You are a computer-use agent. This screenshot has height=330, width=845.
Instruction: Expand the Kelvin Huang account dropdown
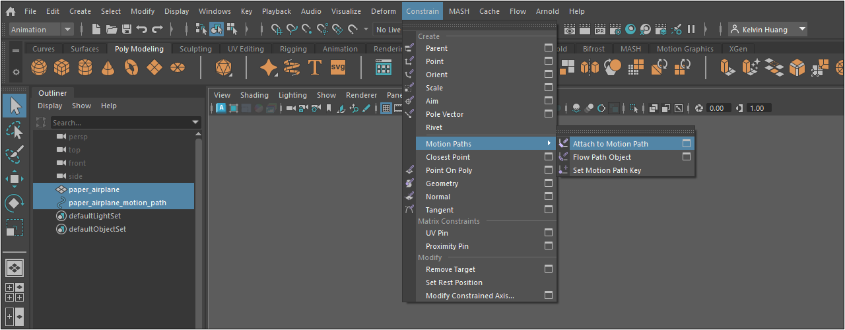coord(802,30)
